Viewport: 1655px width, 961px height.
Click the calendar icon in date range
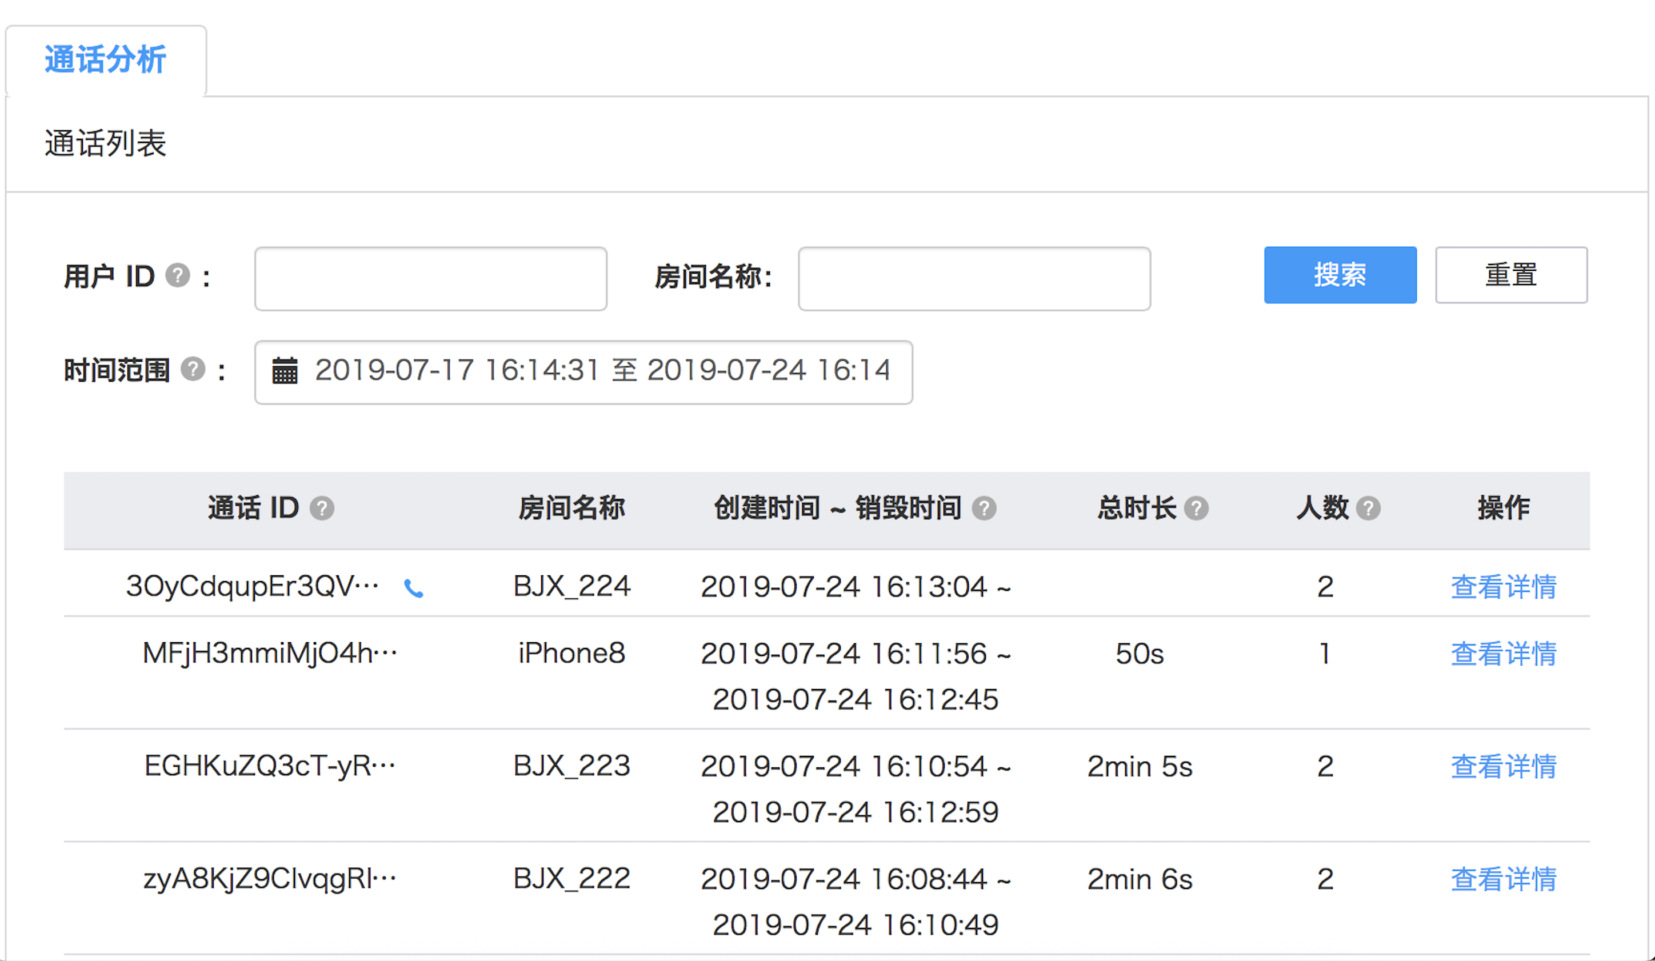285,371
